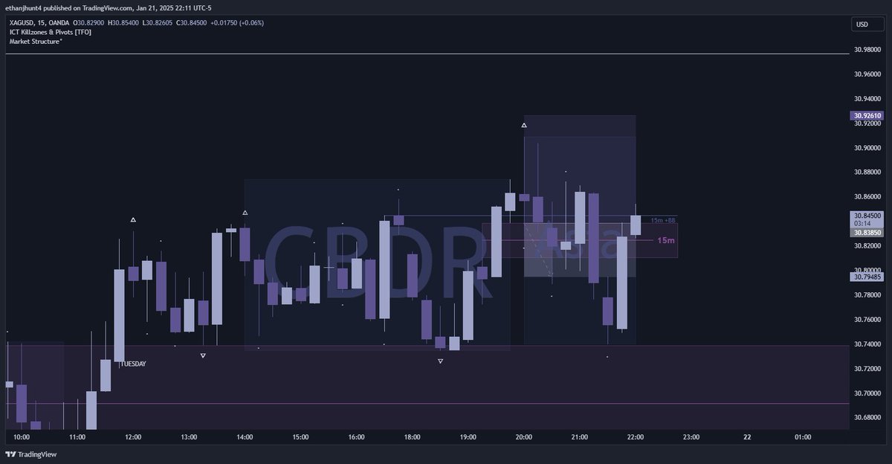
Task: Click the 10:00 time axis label
Action: tap(22, 437)
